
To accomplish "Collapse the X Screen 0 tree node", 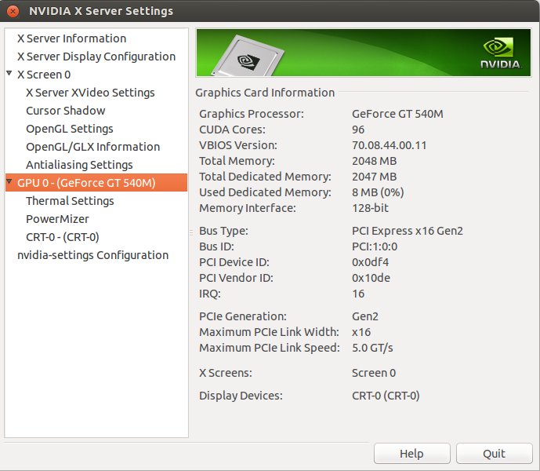I will point(9,73).
